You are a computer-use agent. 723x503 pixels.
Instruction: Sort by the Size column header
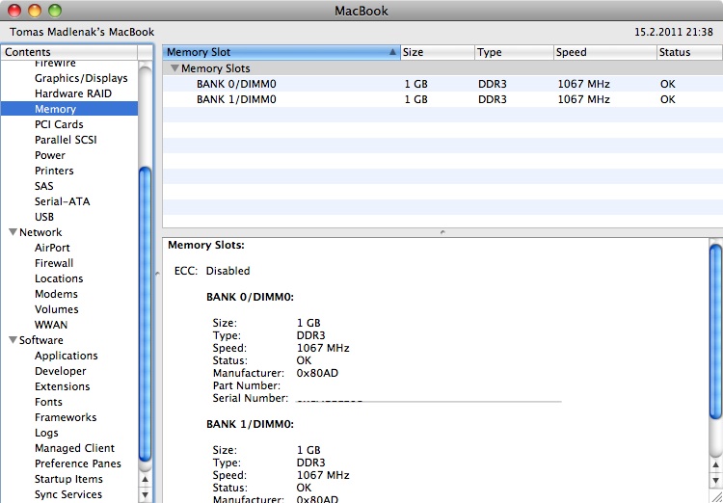[437, 52]
